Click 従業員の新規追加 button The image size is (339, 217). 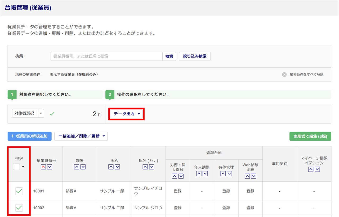point(29,136)
